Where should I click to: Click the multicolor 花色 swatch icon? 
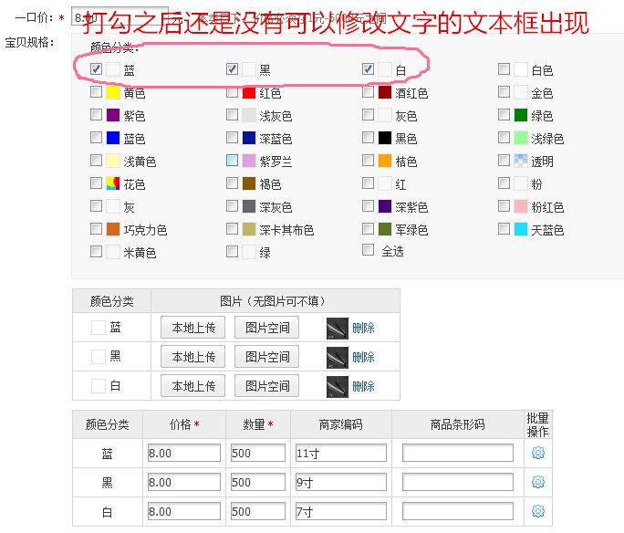[x=113, y=183]
